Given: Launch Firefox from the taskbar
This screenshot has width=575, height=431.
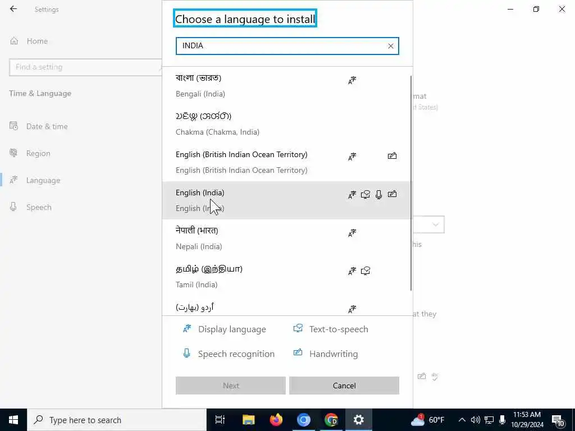Looking at the screenshot, I should point(276,420).
